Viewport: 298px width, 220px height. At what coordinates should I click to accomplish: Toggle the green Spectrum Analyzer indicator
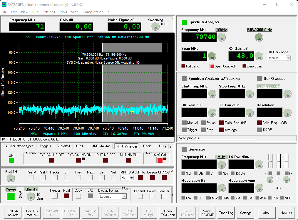coord(184,22)
